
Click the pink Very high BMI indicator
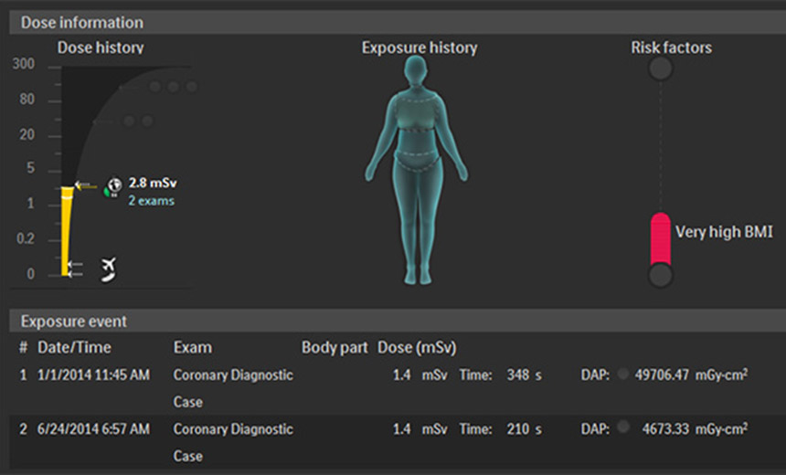tap(660, 238)
